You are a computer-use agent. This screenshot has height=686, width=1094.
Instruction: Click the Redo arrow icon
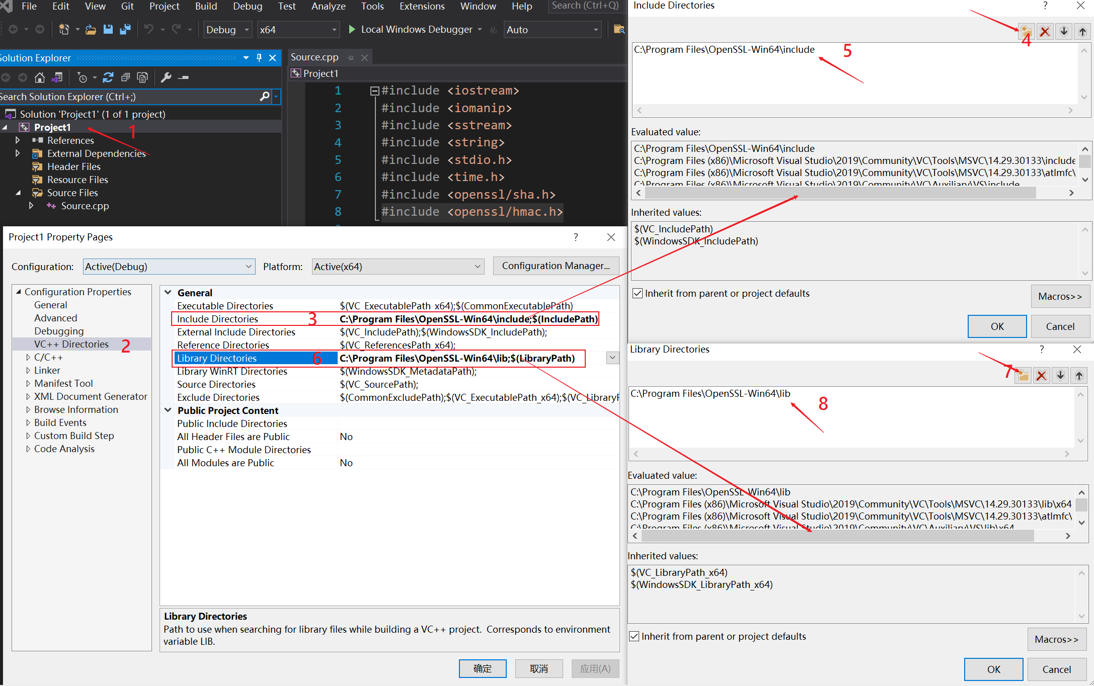coord(176,29)
